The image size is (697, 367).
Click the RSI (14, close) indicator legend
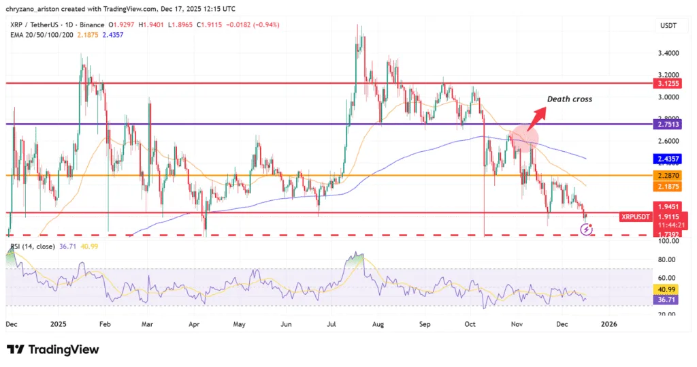click(x=33, y=246)
